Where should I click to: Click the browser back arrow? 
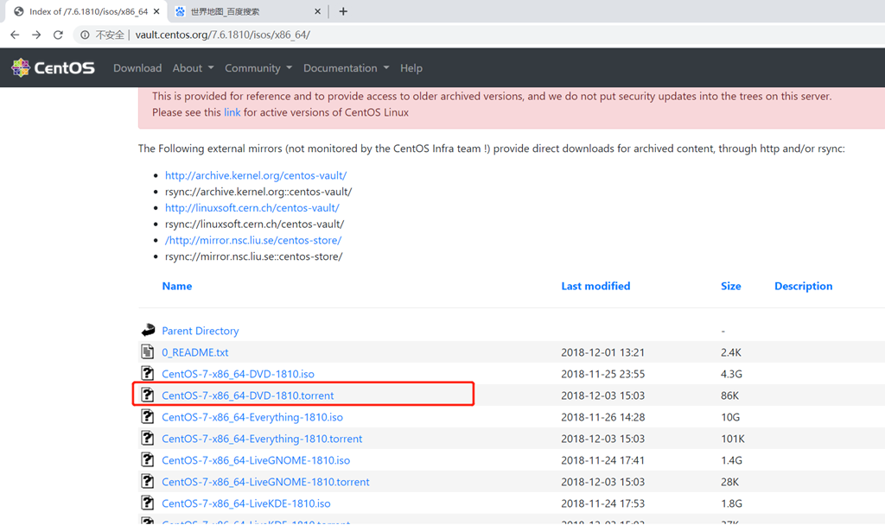click(x=15, y=35)
